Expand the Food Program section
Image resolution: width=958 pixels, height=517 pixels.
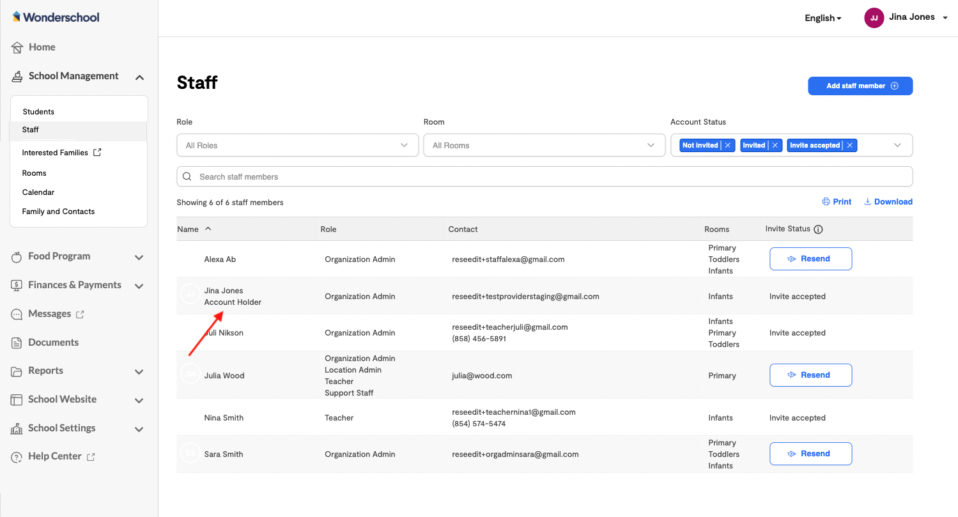point(139,258)
